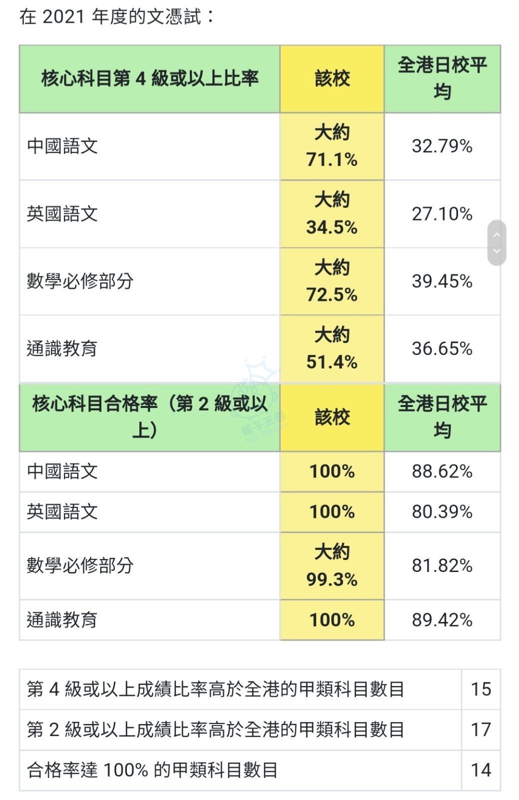The width and height of the screenshot is (519, 800).
Task: Click the '大約 51.4%' Liberal Studies cell
Action: click(332, 348)
